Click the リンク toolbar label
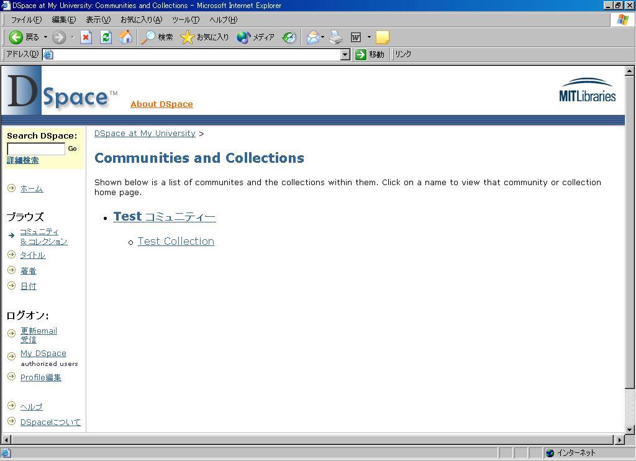636x461 pixels. click(402, 54)
